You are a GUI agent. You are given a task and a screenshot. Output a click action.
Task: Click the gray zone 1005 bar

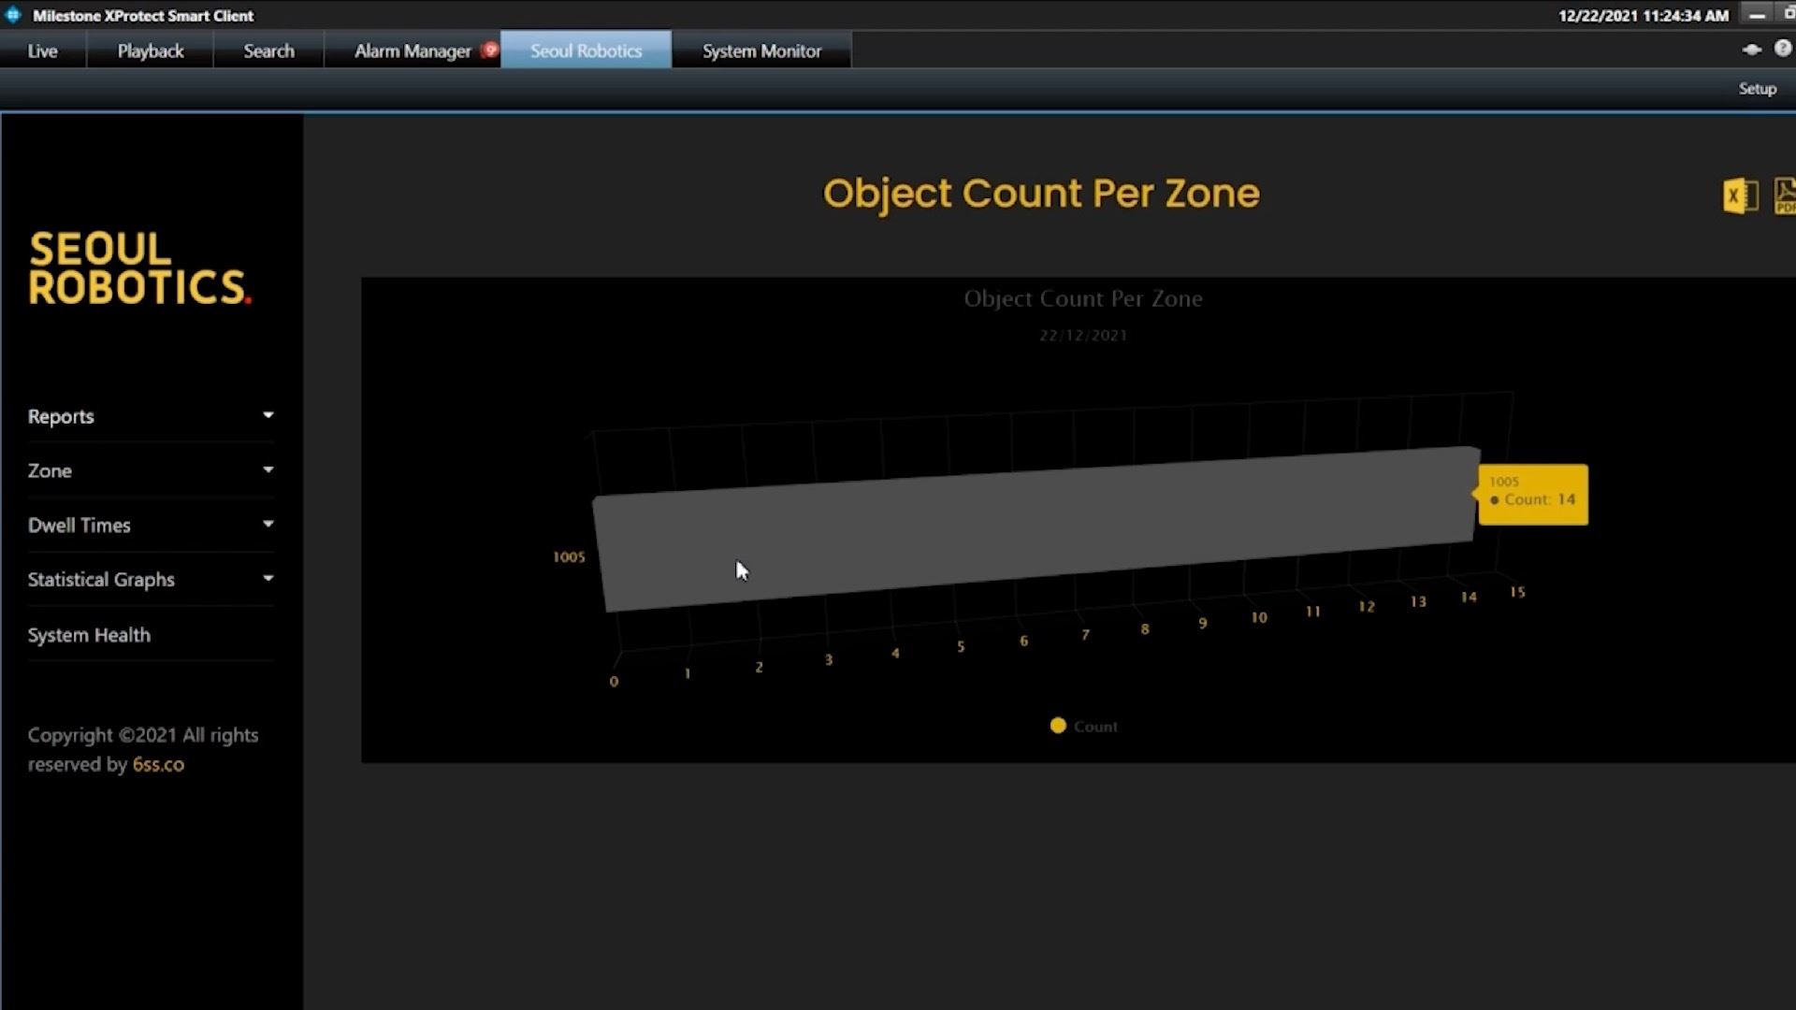click(1036, 529)
